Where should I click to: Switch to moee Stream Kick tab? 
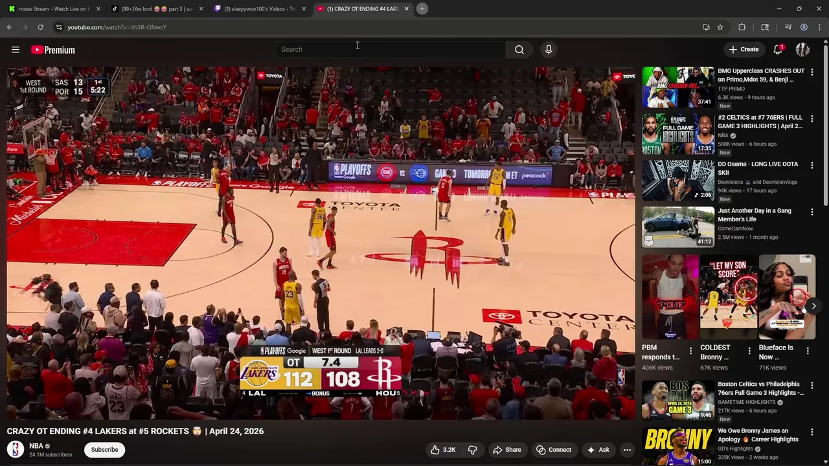pos(53,9)
